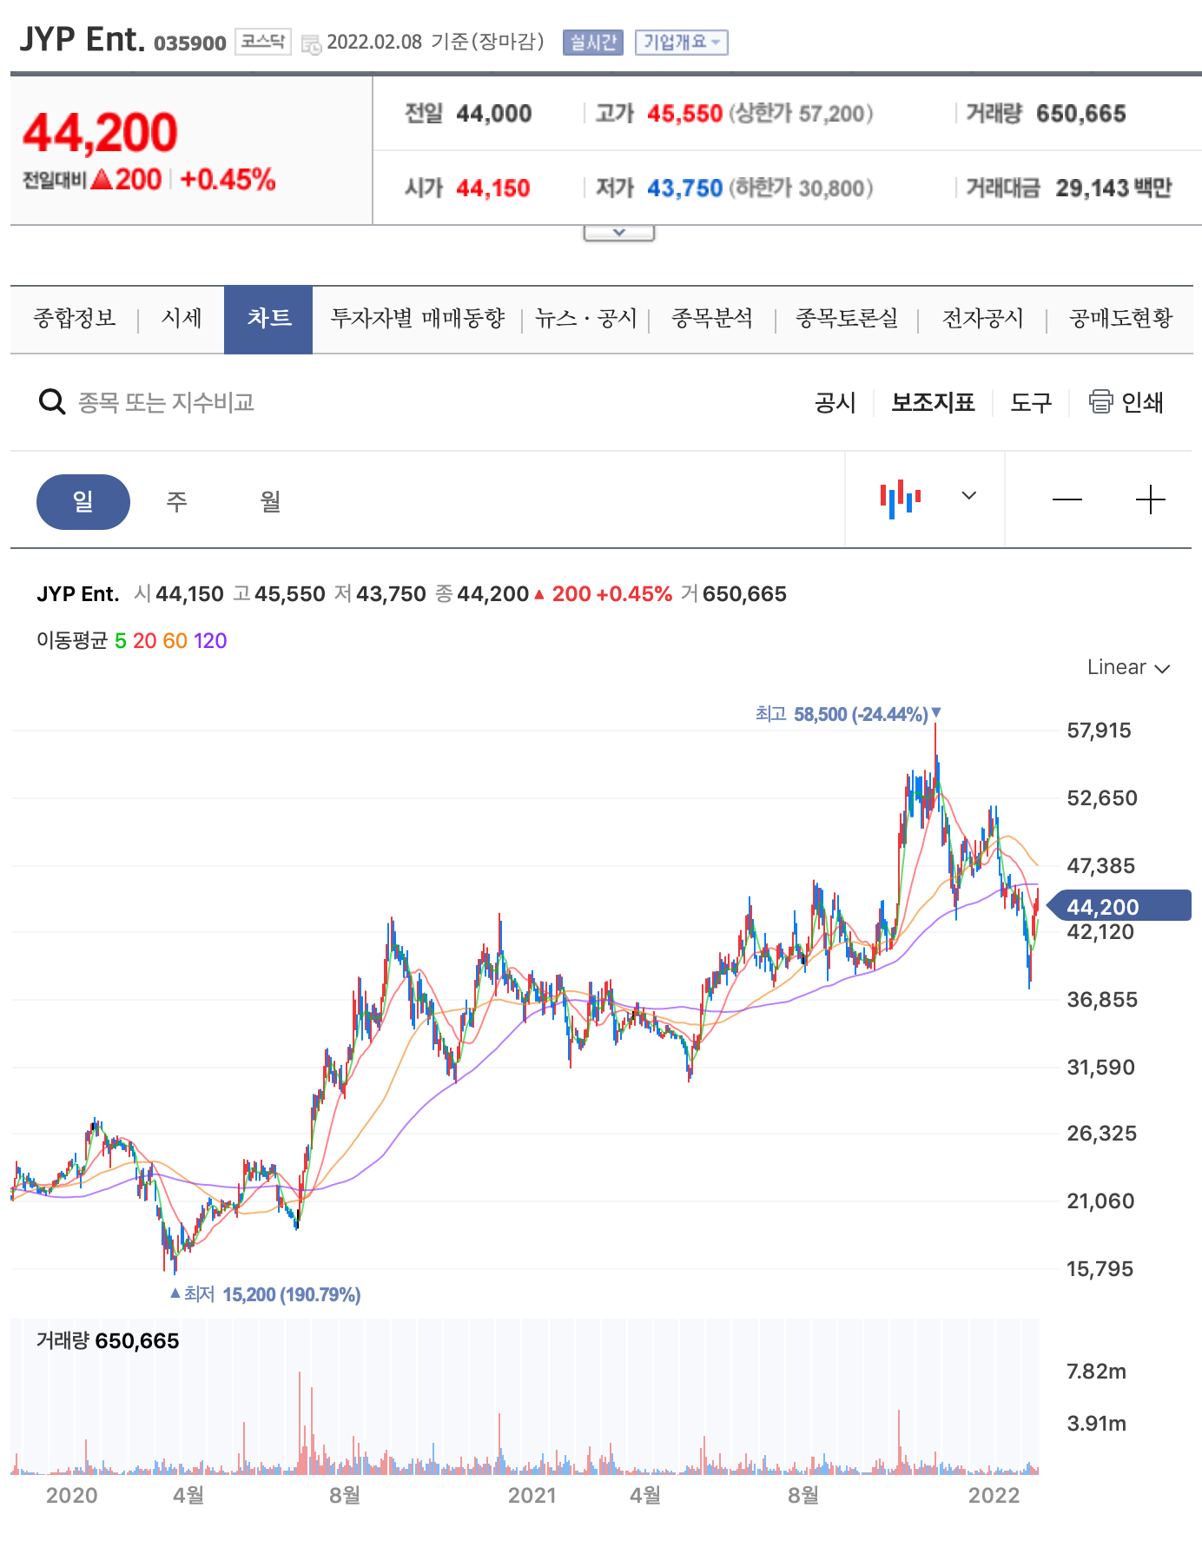Click the 공시 chart option

point(835,402)
